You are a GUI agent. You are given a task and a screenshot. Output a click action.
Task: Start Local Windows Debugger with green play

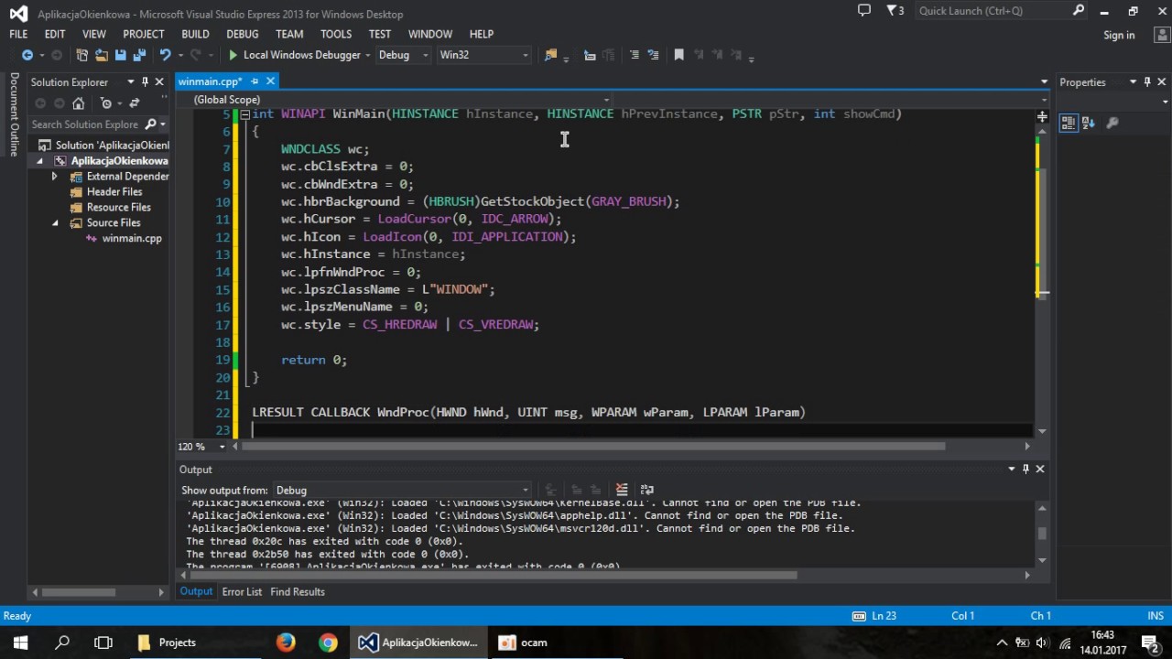click(x=233, y=55)
